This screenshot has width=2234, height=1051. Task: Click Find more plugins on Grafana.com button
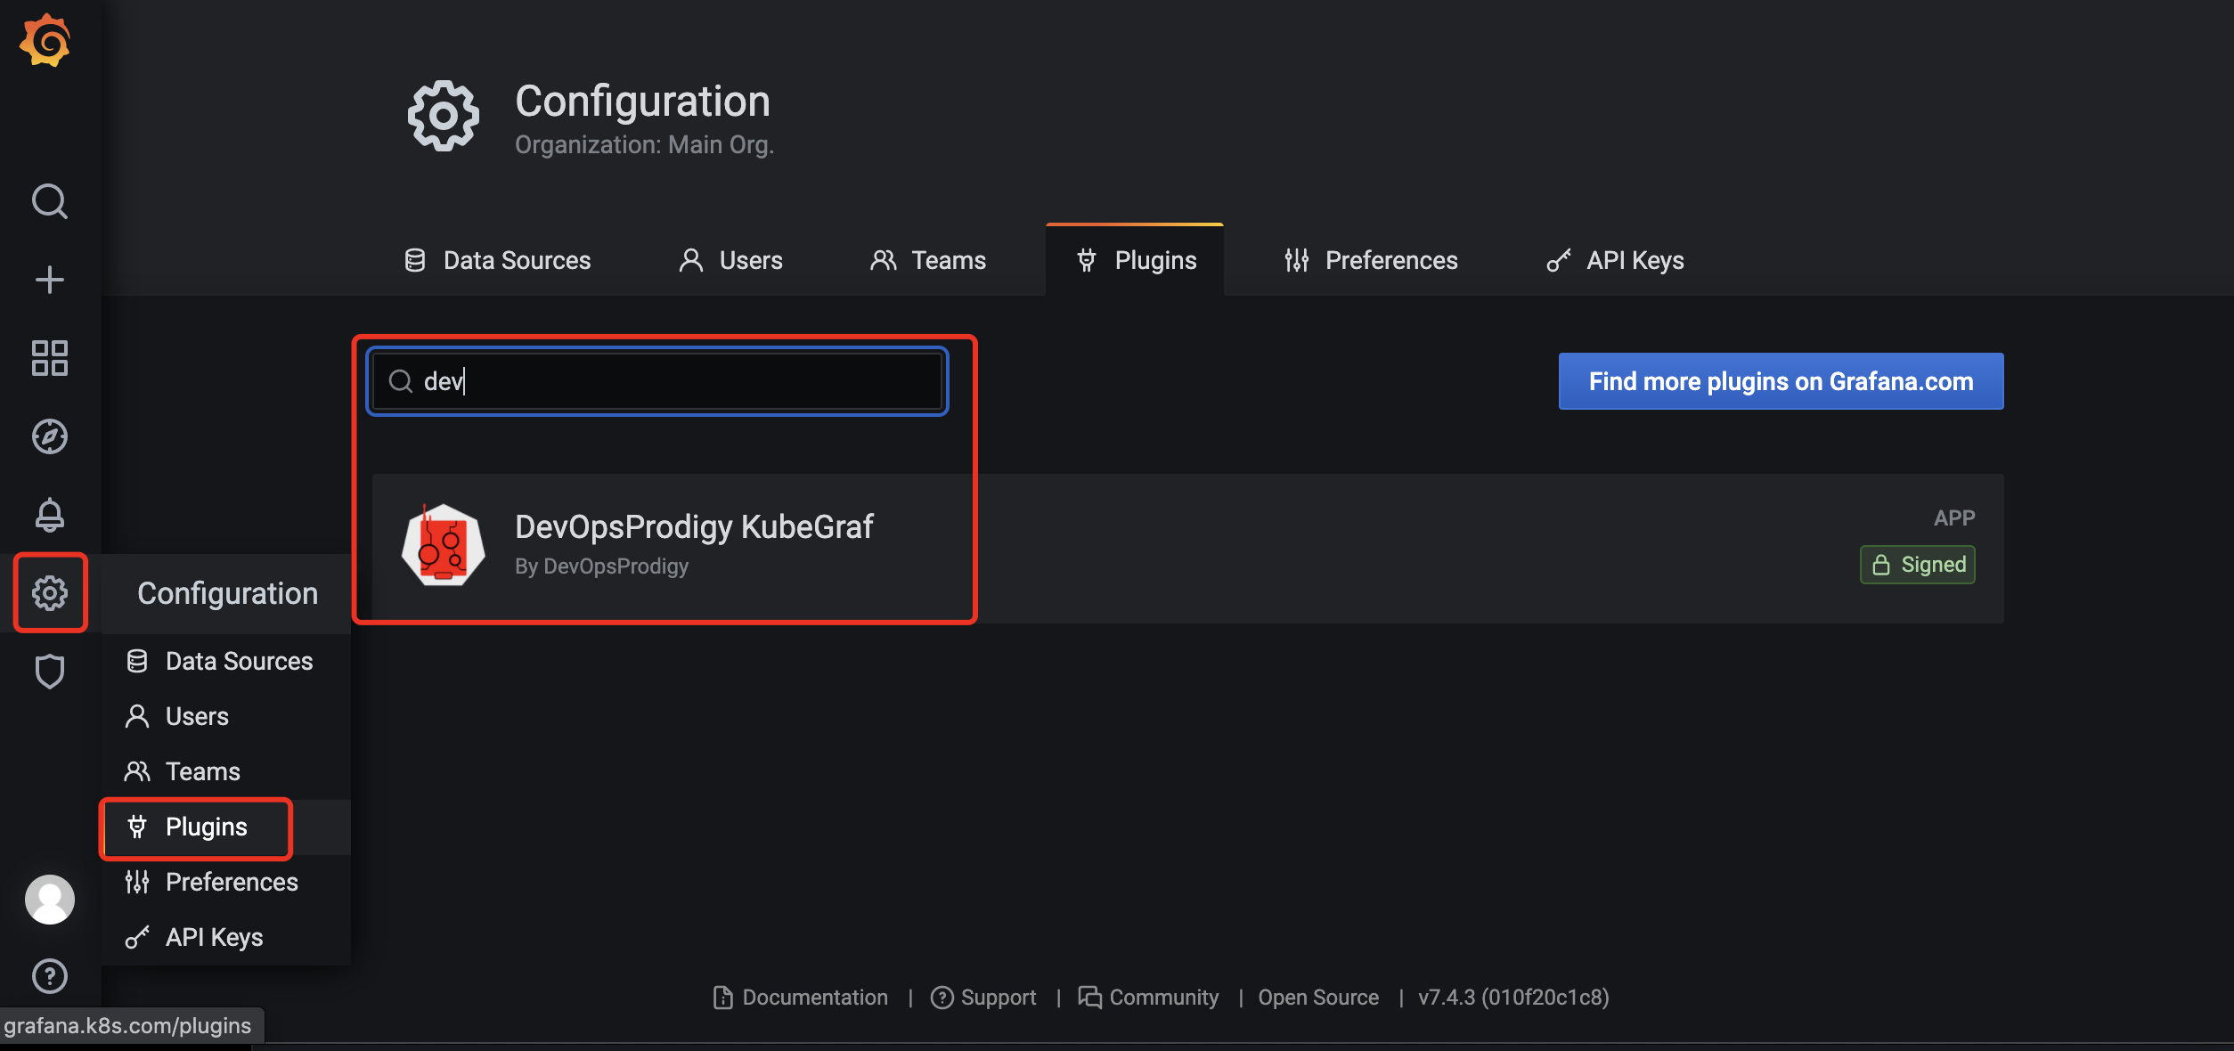(x=1781, y=381)
